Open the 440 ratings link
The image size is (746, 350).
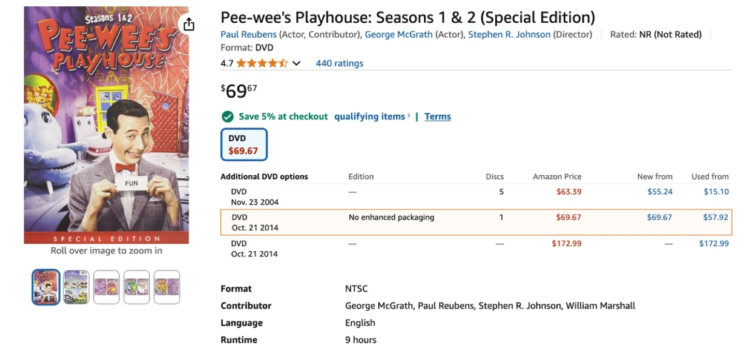point(339,64)
